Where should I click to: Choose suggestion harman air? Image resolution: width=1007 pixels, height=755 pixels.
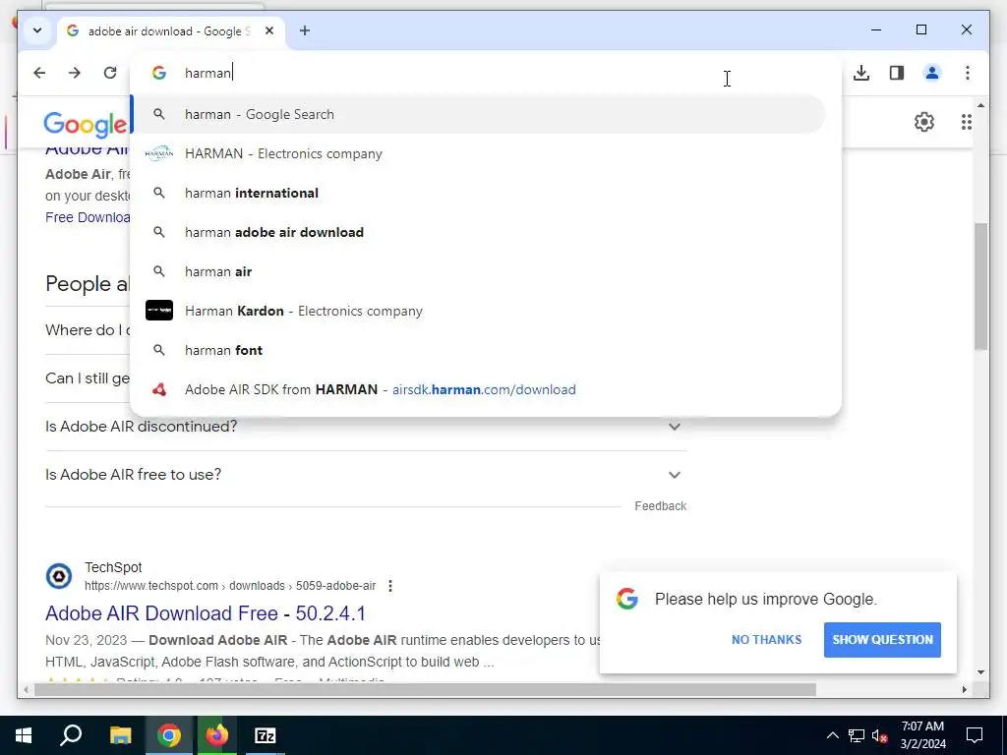click(479, 271)
